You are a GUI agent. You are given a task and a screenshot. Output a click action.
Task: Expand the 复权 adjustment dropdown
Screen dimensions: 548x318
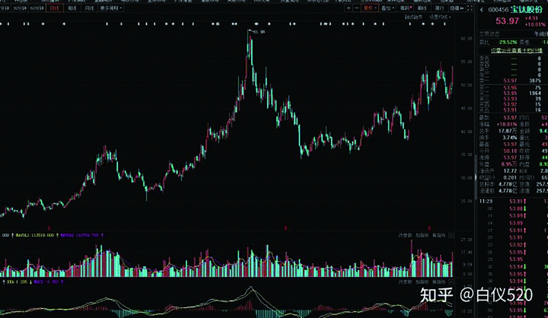[370, 8]
